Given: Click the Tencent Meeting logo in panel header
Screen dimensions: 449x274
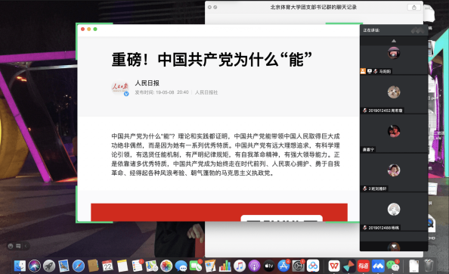Looking at the screenshot, I should click(417, 30).
